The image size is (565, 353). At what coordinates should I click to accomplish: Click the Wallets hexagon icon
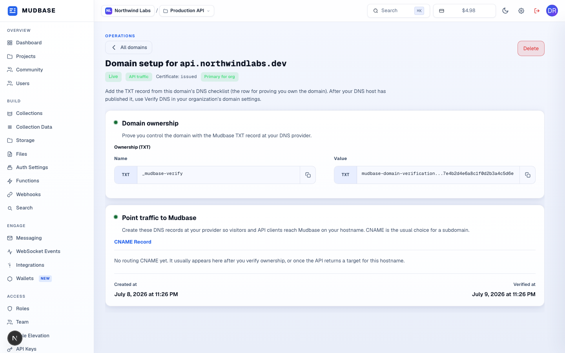(10, 278)
